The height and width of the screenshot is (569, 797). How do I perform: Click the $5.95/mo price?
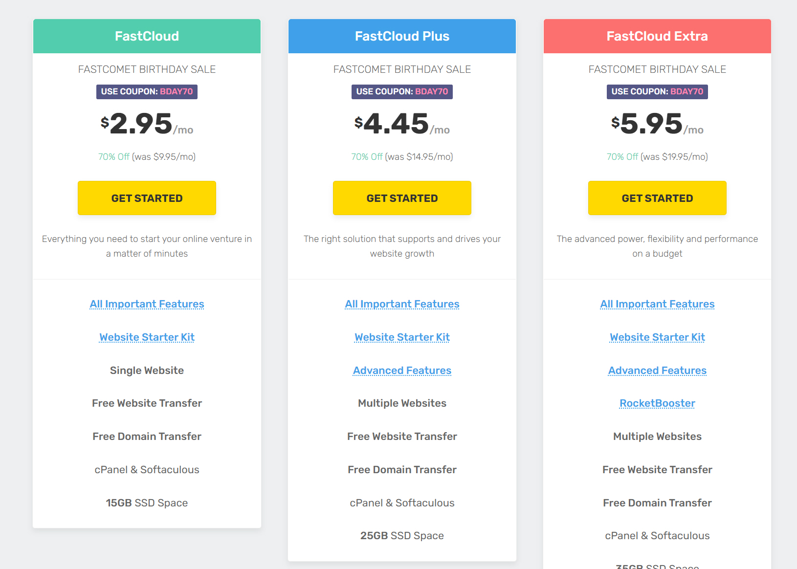(x=657, y=124)
